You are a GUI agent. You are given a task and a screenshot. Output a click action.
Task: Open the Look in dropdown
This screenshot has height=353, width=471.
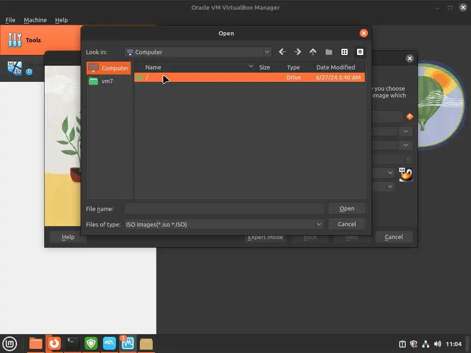click(198, 52)
